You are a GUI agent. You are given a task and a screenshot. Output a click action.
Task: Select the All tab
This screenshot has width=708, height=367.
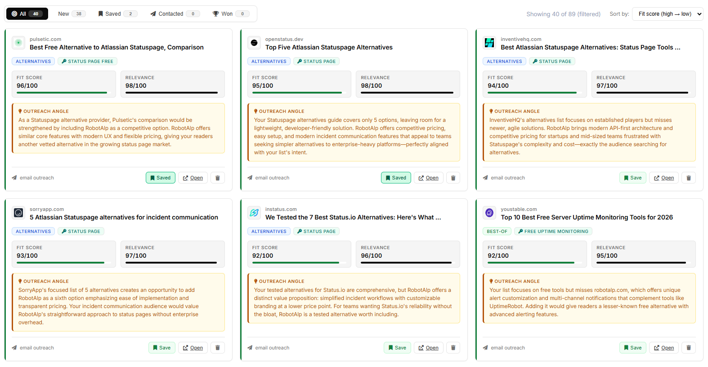coord(27,14)
